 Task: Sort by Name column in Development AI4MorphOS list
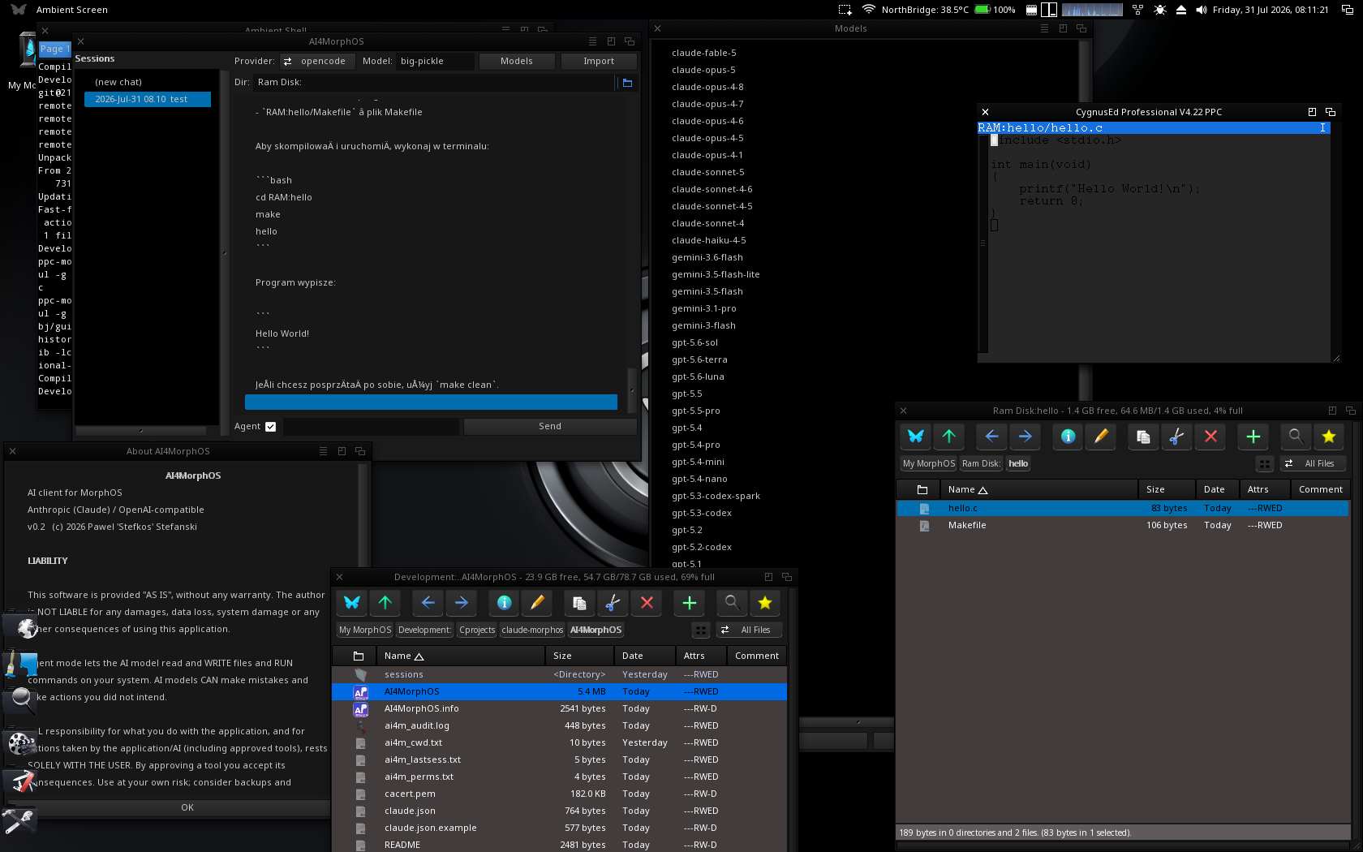click(x=461, y=656)
